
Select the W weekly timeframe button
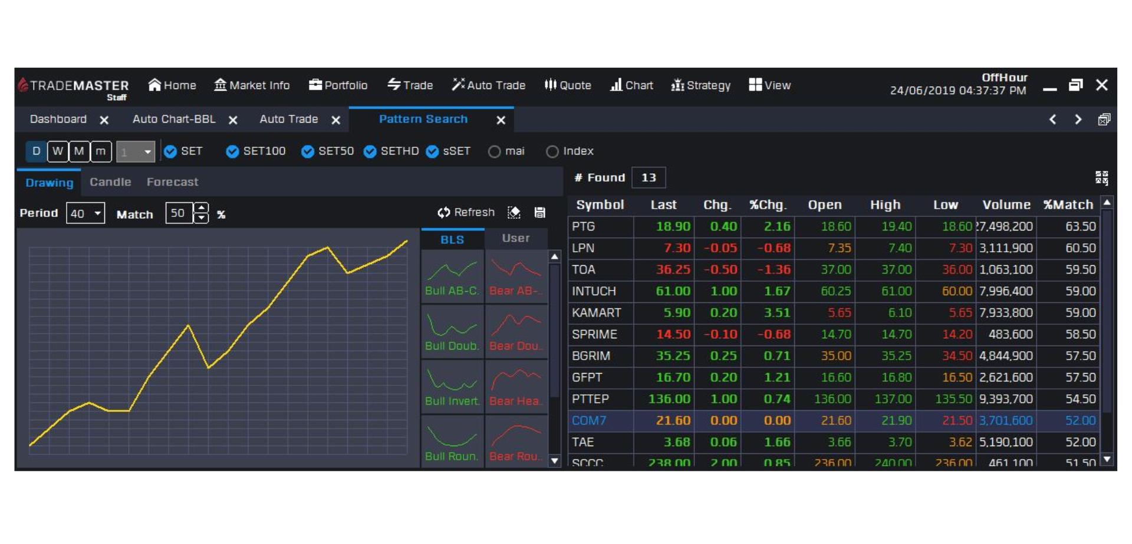pos(58,151)
